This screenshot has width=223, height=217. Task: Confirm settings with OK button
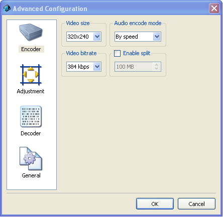(155, 204)
